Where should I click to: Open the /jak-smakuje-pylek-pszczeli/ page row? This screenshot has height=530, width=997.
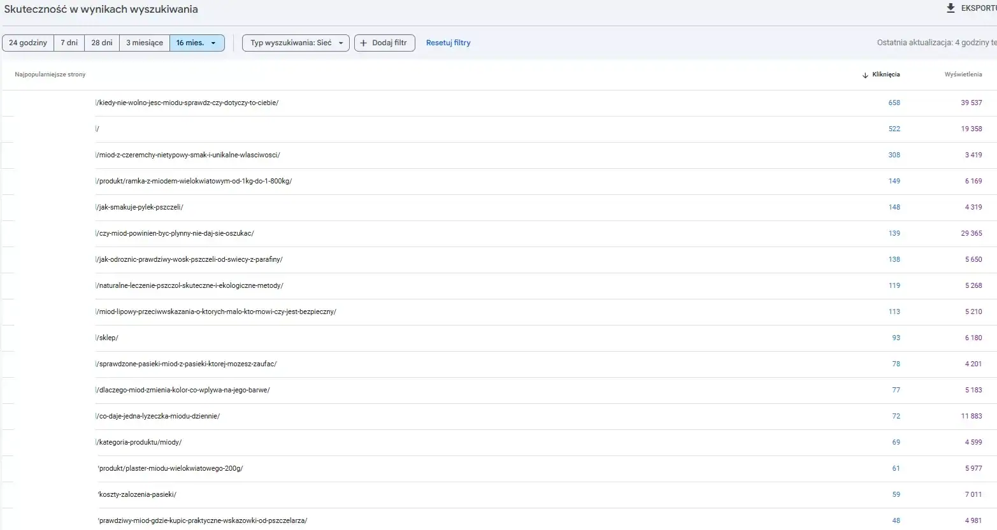140,207
